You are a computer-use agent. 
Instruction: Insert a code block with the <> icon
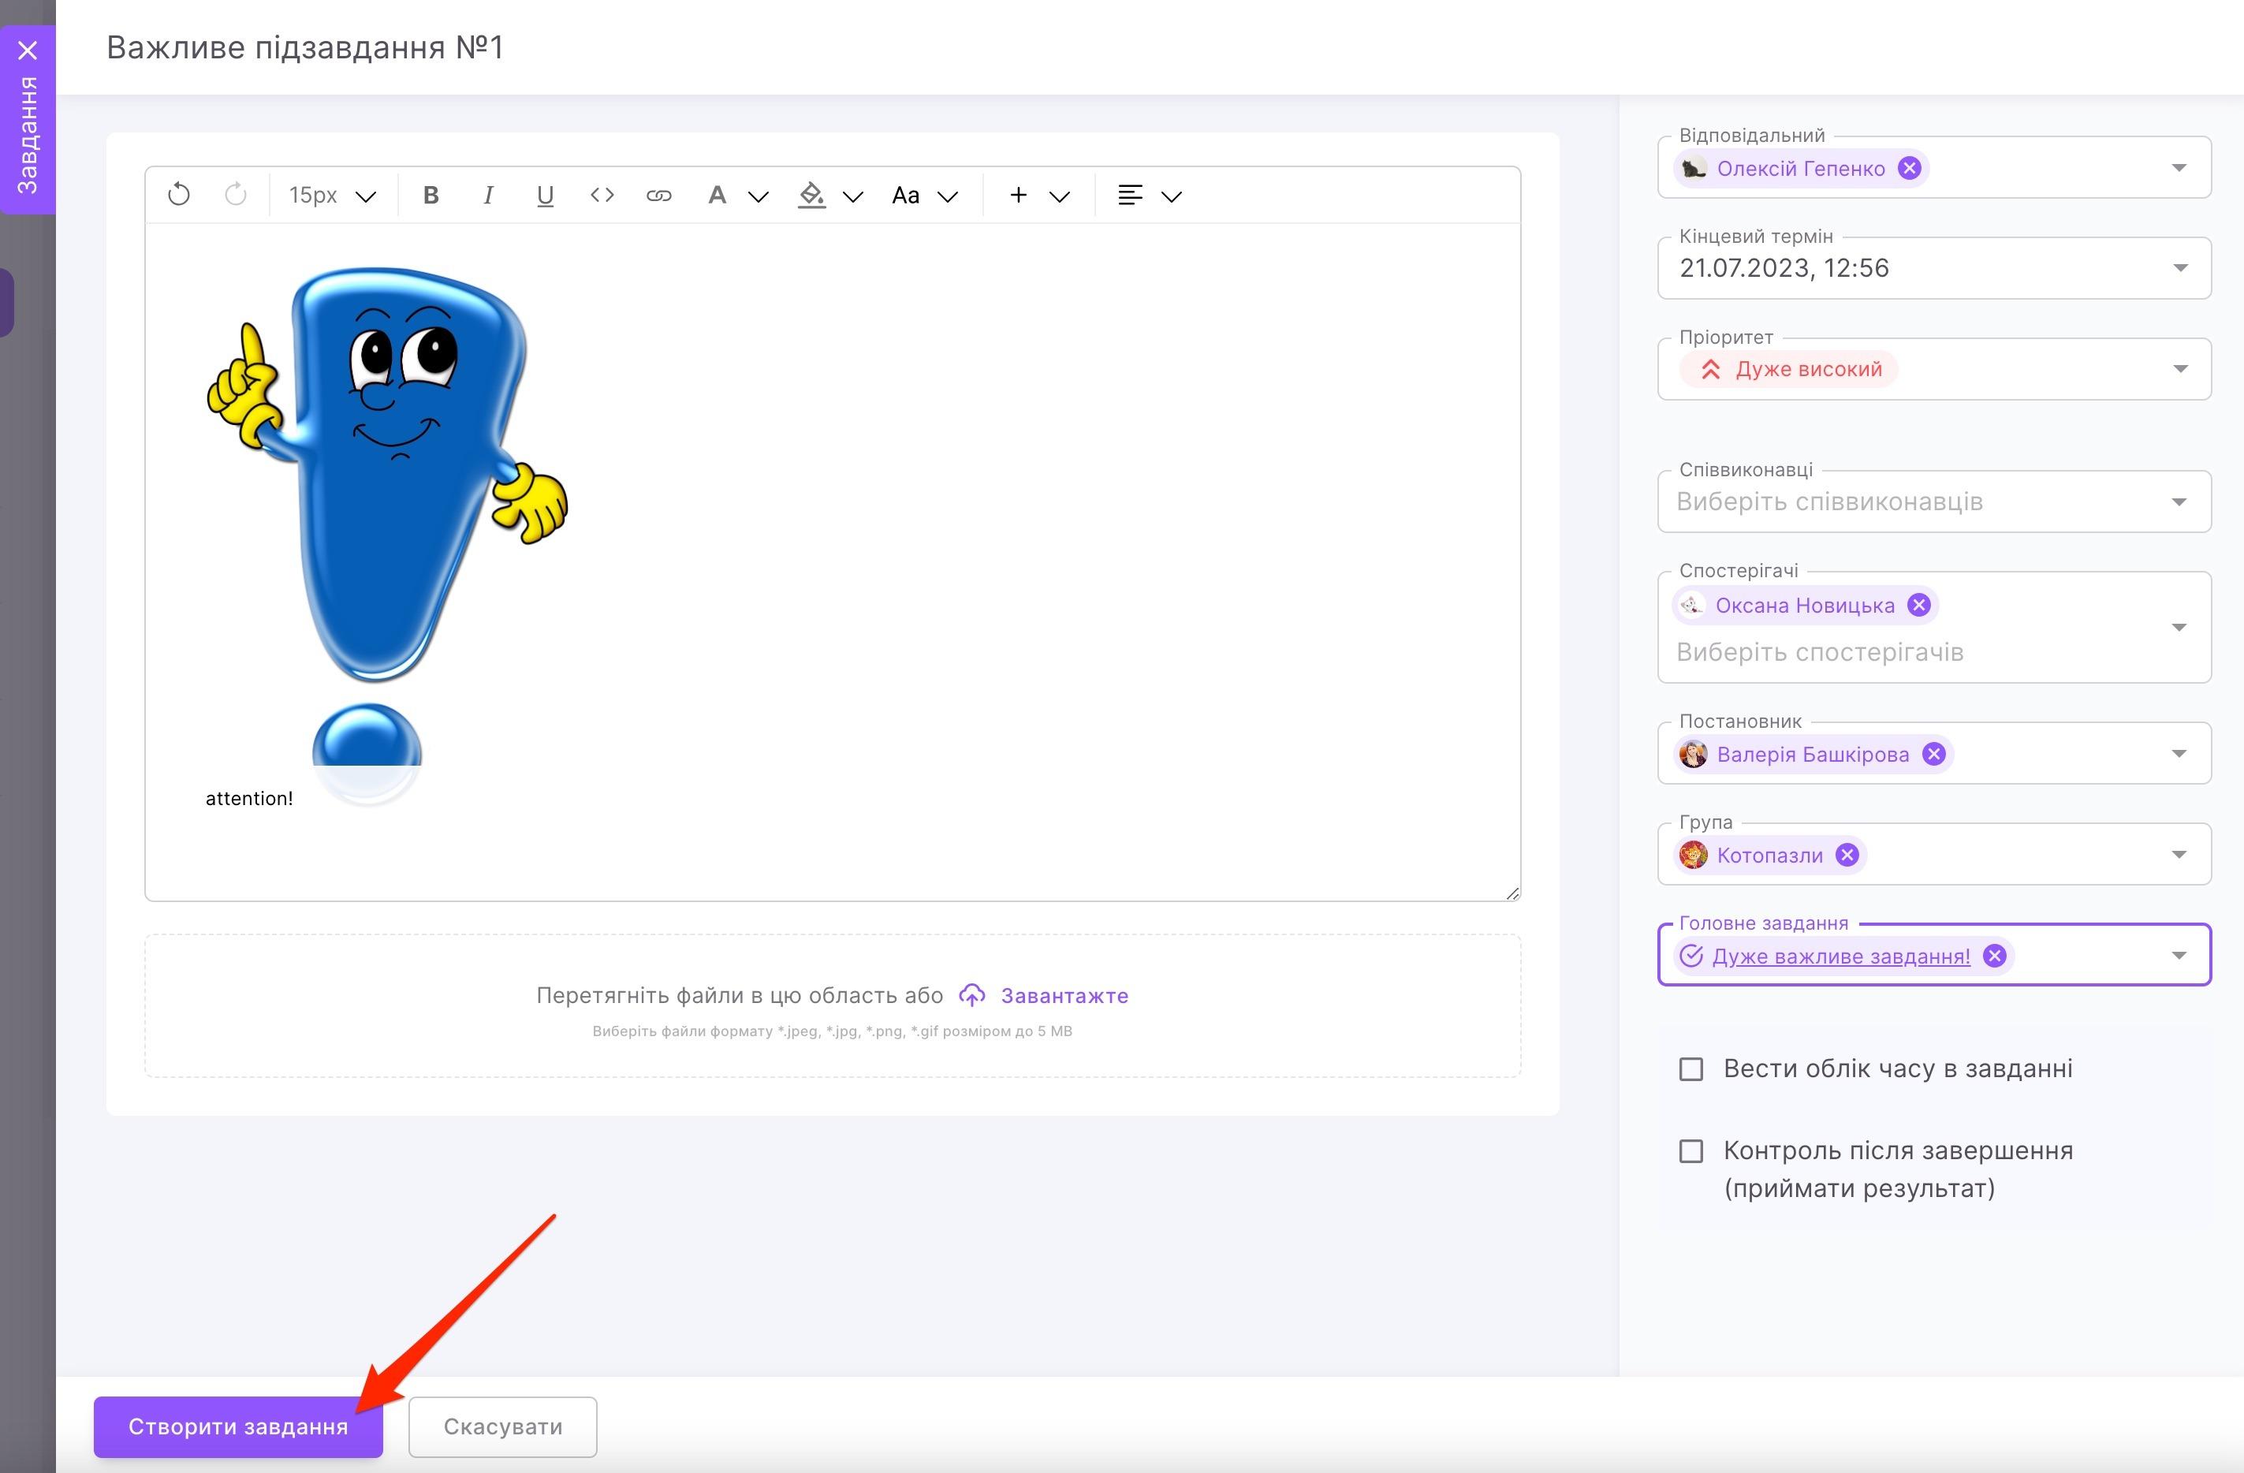pos(602,196)
